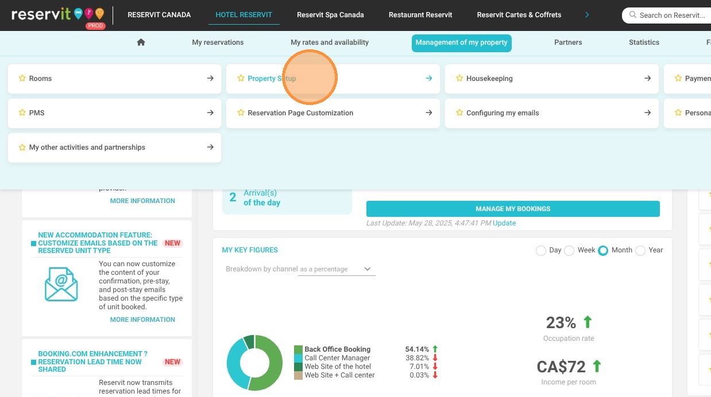Open the 'as a percentage' breakdown dropdown

(337, 269)
